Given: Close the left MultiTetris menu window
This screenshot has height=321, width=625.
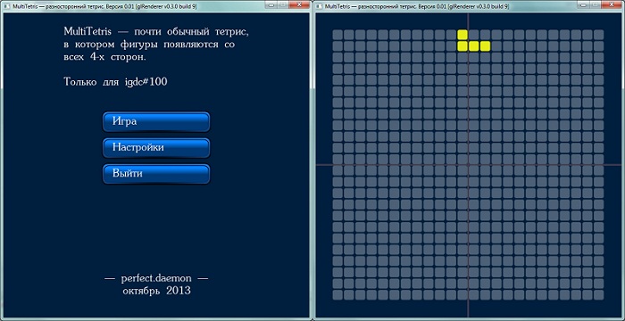Looking at the screenshot, I should point(300,5).
